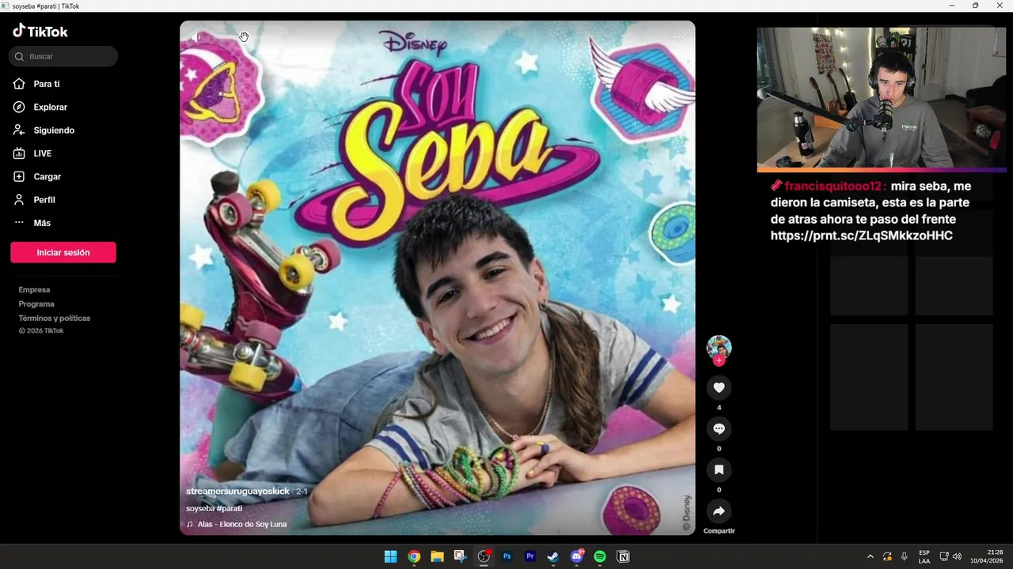Viewport: 1013px width, 569px height.
Task: Save the video with the bookmark icon
Action: coord(719,469)
